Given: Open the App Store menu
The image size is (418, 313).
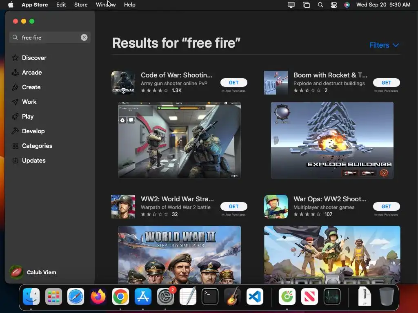Looking at the screenshot, I should 35,4.
